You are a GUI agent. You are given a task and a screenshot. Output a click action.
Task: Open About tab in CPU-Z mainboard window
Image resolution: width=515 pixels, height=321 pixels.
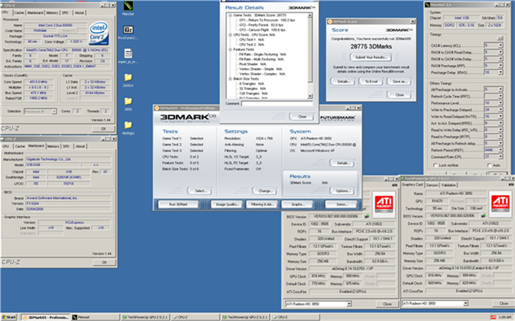(80, 146)
